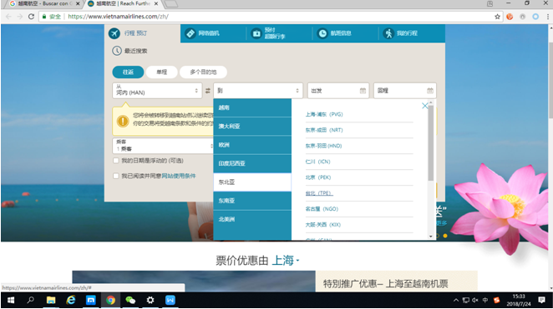Click the recent searches clock icon

pyautogui.click(x=117, y=51)
